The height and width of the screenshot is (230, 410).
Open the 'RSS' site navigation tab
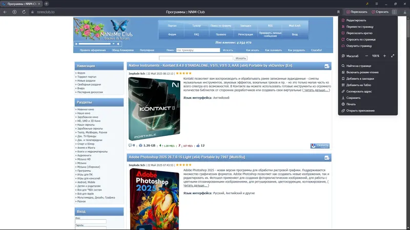coord(270,26)
